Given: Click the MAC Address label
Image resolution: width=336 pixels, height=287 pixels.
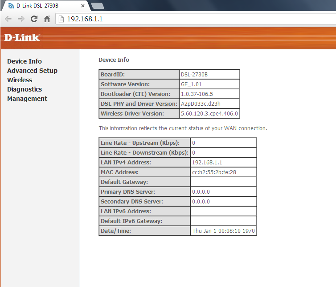Looking at the screenshot, I should (119, 172).
